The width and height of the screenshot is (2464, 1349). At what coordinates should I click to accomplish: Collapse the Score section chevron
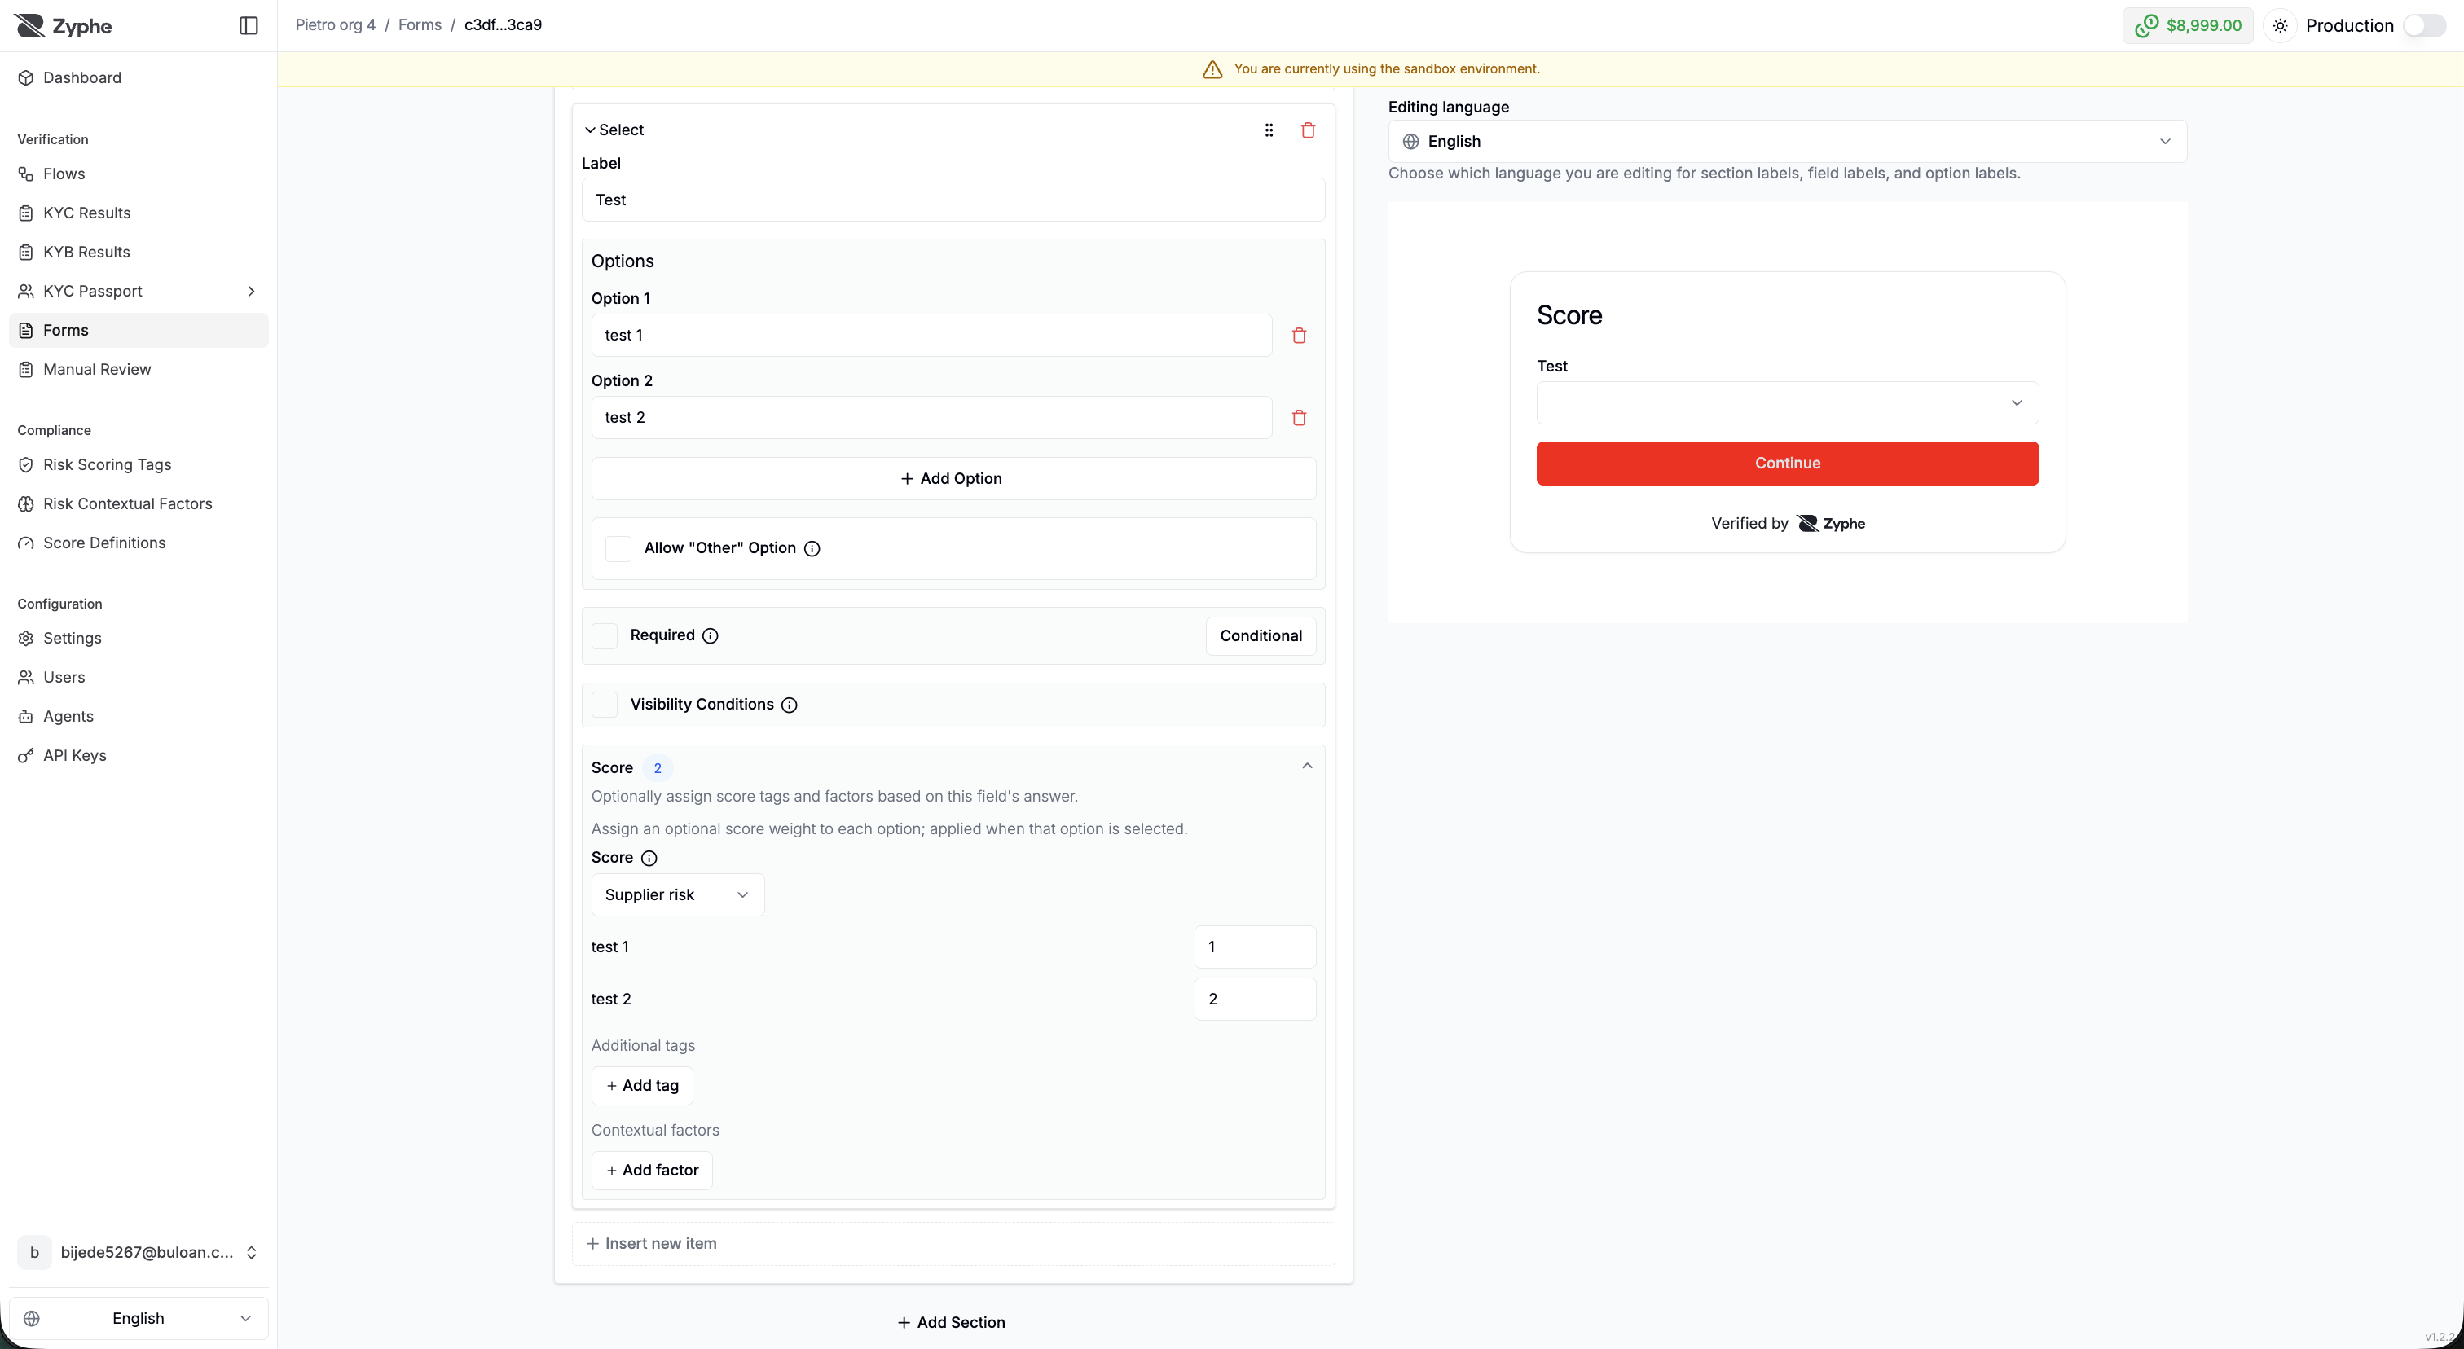coord(1307,767)
